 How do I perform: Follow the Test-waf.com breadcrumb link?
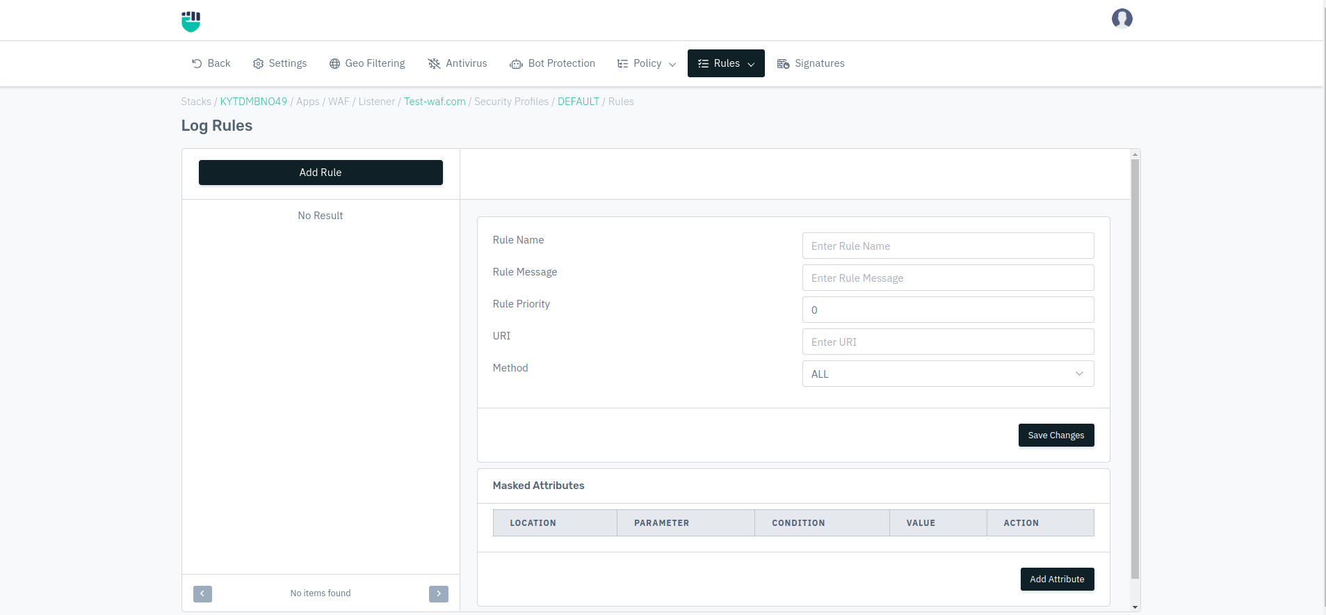(435, 102)
